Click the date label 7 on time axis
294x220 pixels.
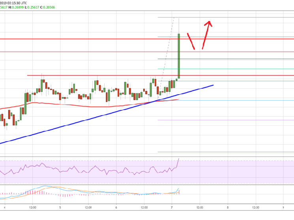[172, 207]
